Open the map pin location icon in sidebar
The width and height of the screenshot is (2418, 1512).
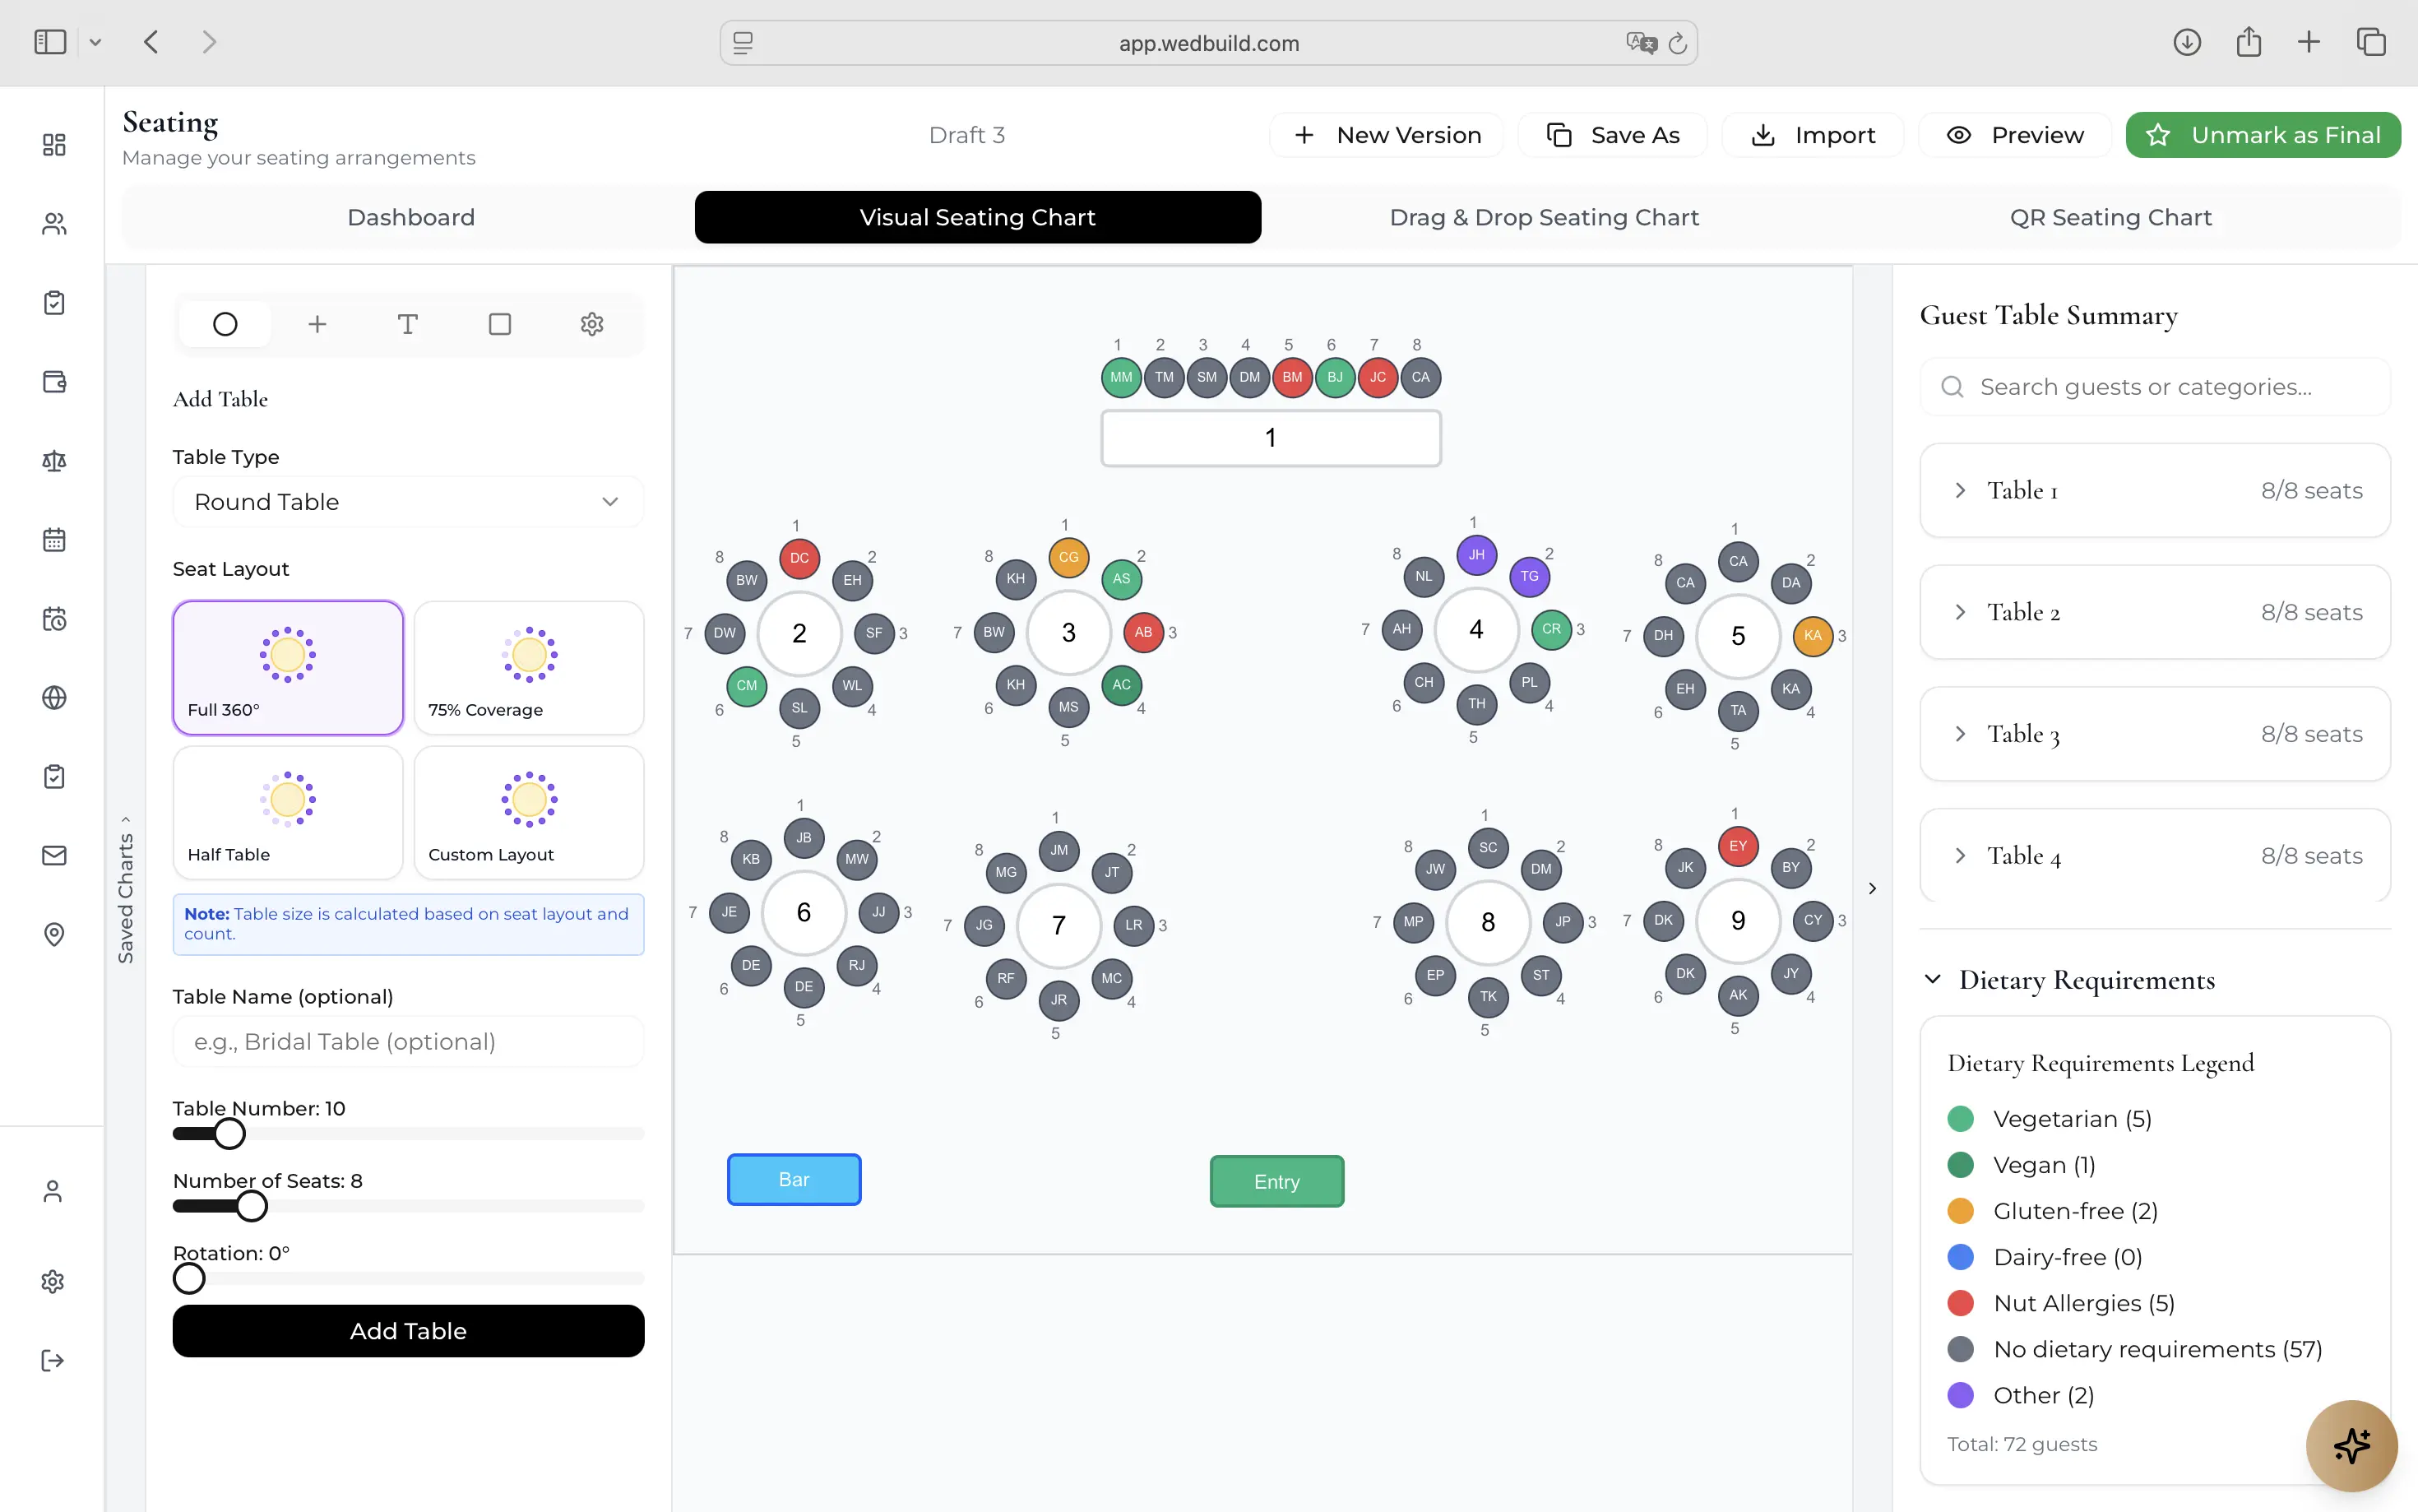click(54, 935)
